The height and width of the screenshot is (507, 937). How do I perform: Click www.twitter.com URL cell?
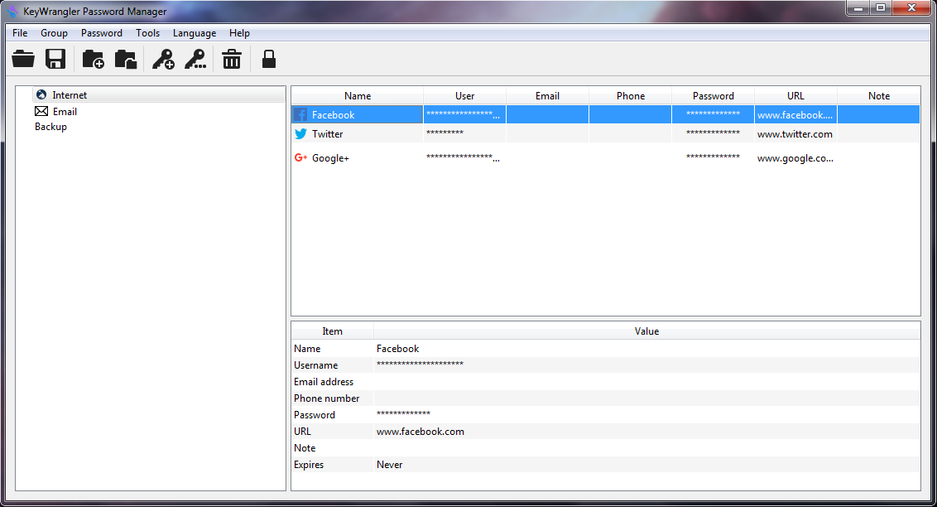[795, 134]
